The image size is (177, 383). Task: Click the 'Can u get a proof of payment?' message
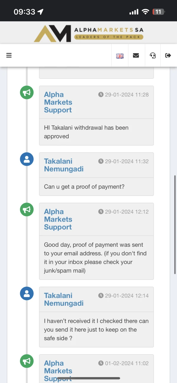tap(84, 186)
